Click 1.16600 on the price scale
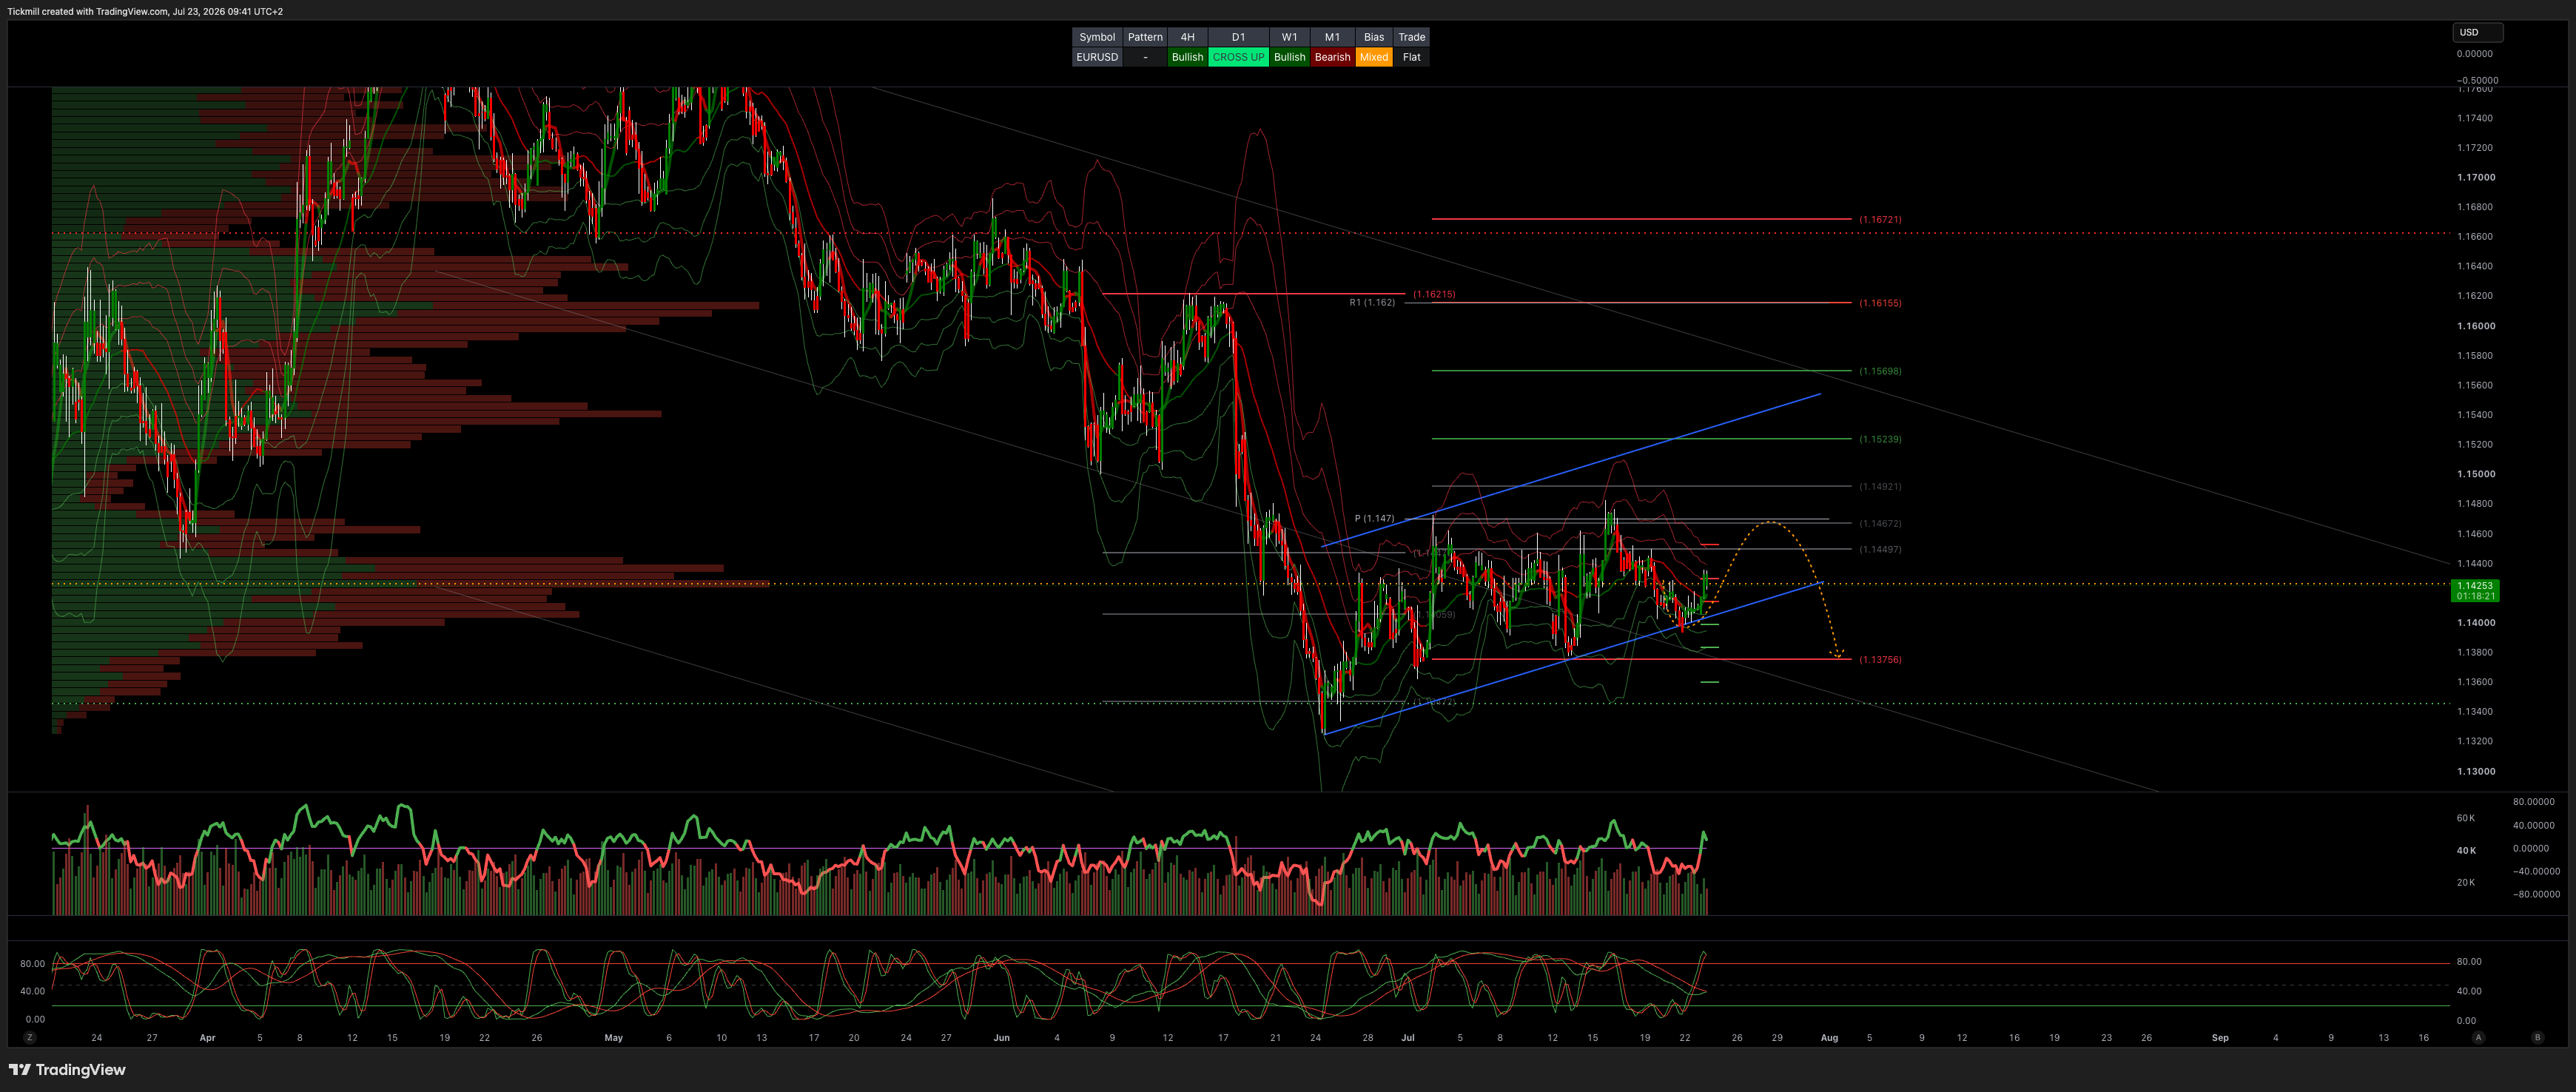Image resolution: width=2576 pixels, height=1092 pixels. point(2475,237)
